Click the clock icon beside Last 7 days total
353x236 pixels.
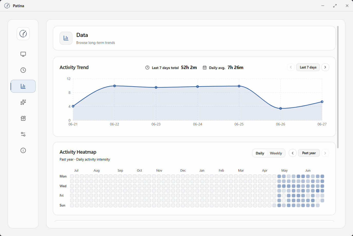[x=147, y=67]
